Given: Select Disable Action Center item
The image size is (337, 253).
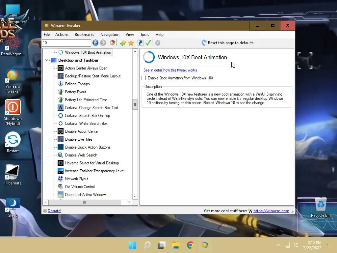Looking at the screenshot, I should point(82,131).
